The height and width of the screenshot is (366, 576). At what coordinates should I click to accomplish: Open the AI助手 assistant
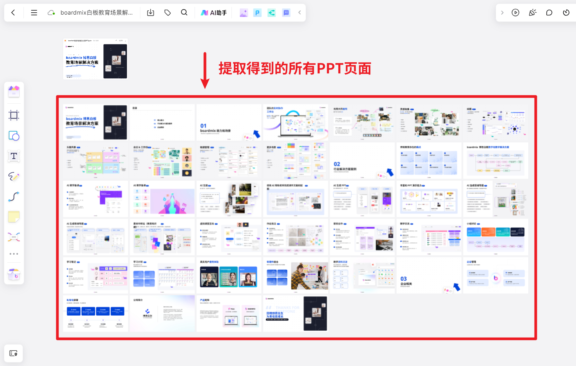click(x=214, y=13)
